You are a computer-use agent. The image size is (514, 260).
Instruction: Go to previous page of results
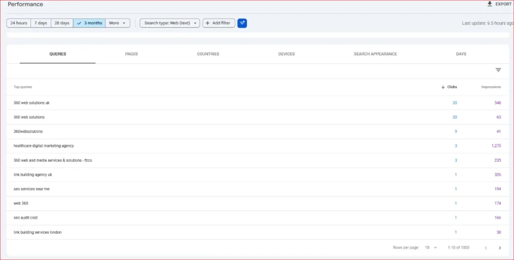pos(486,248)
